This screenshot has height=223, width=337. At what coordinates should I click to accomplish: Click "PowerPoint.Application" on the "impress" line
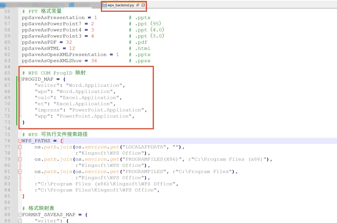coord(107,110)
